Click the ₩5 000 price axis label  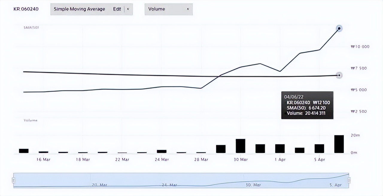359,90
